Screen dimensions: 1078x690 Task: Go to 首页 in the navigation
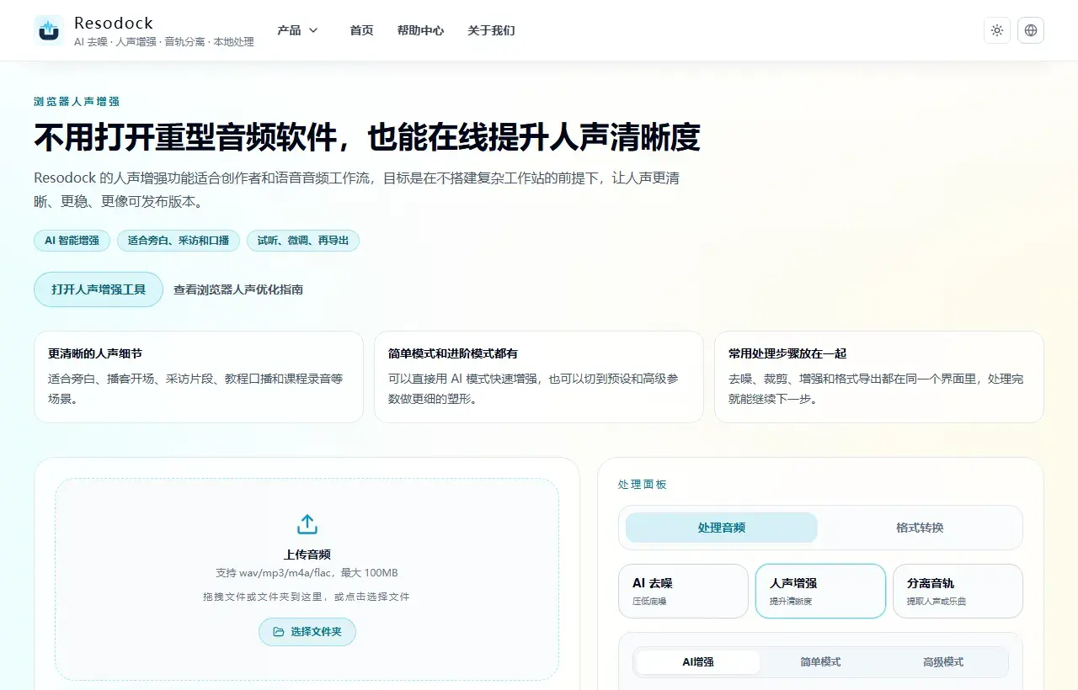[x=361, y=30]
